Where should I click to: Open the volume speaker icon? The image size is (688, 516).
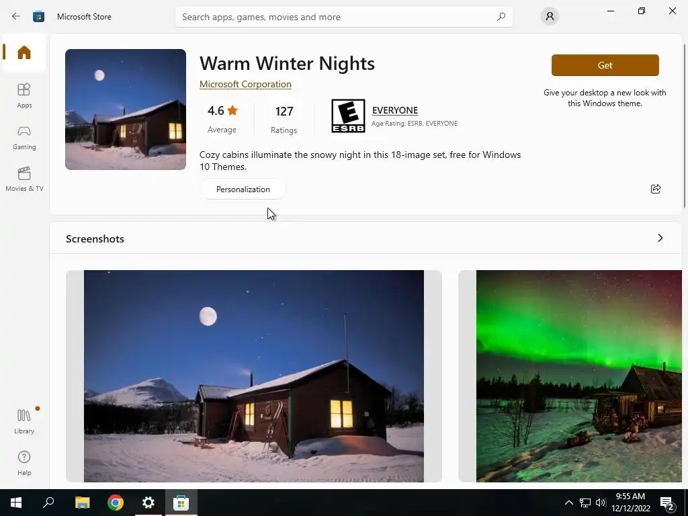coord(601,503)
